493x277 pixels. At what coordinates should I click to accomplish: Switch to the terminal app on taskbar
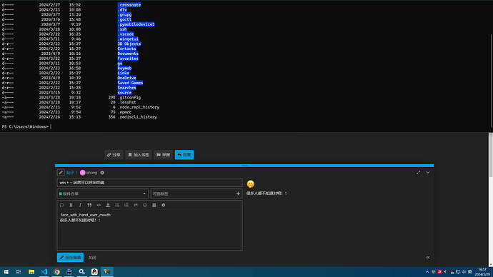pos(107,272)
